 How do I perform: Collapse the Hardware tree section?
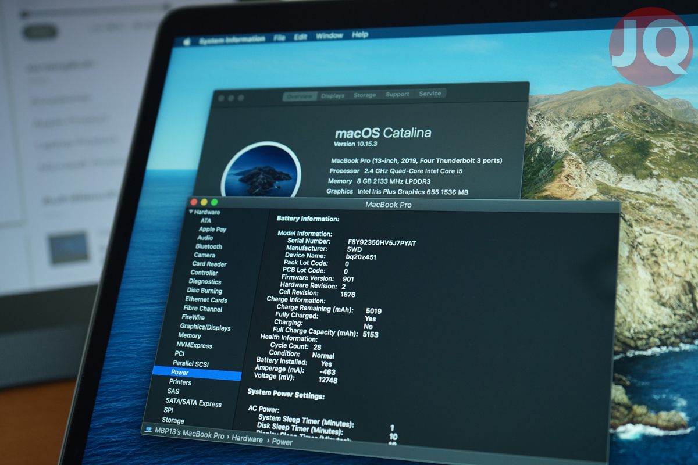click(191, 212)
